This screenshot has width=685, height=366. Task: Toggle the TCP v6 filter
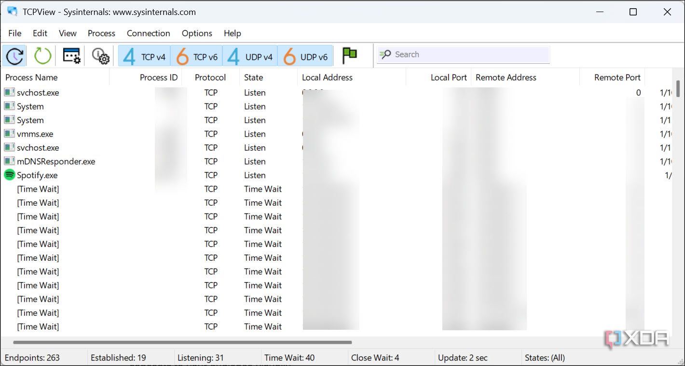(x=196, y=56)
